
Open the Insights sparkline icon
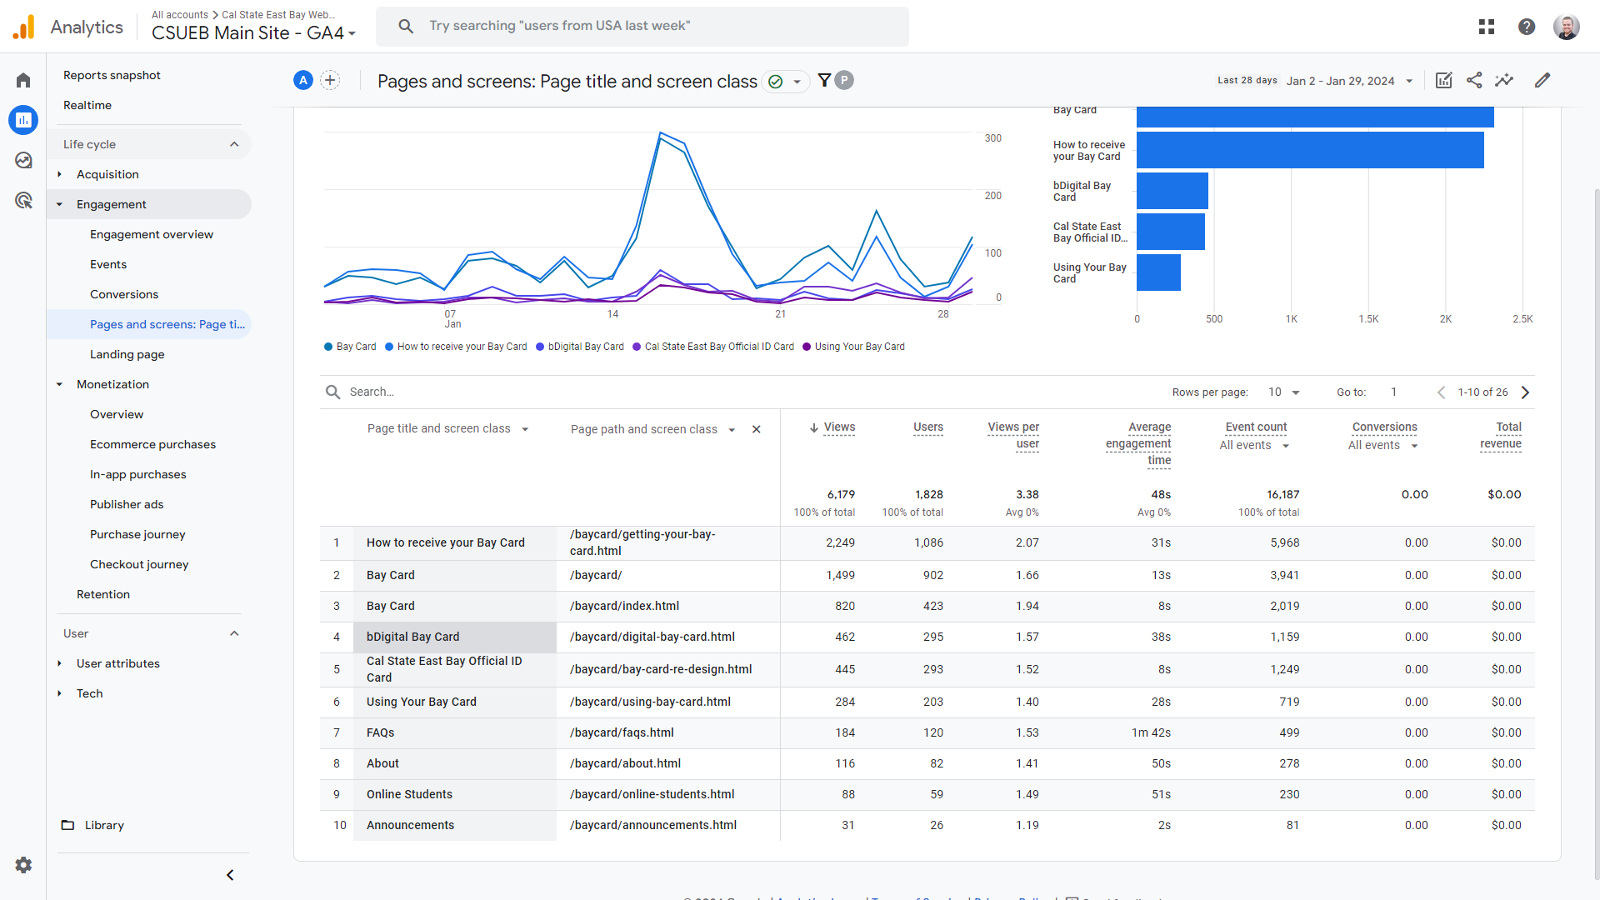click(1504, 81)
